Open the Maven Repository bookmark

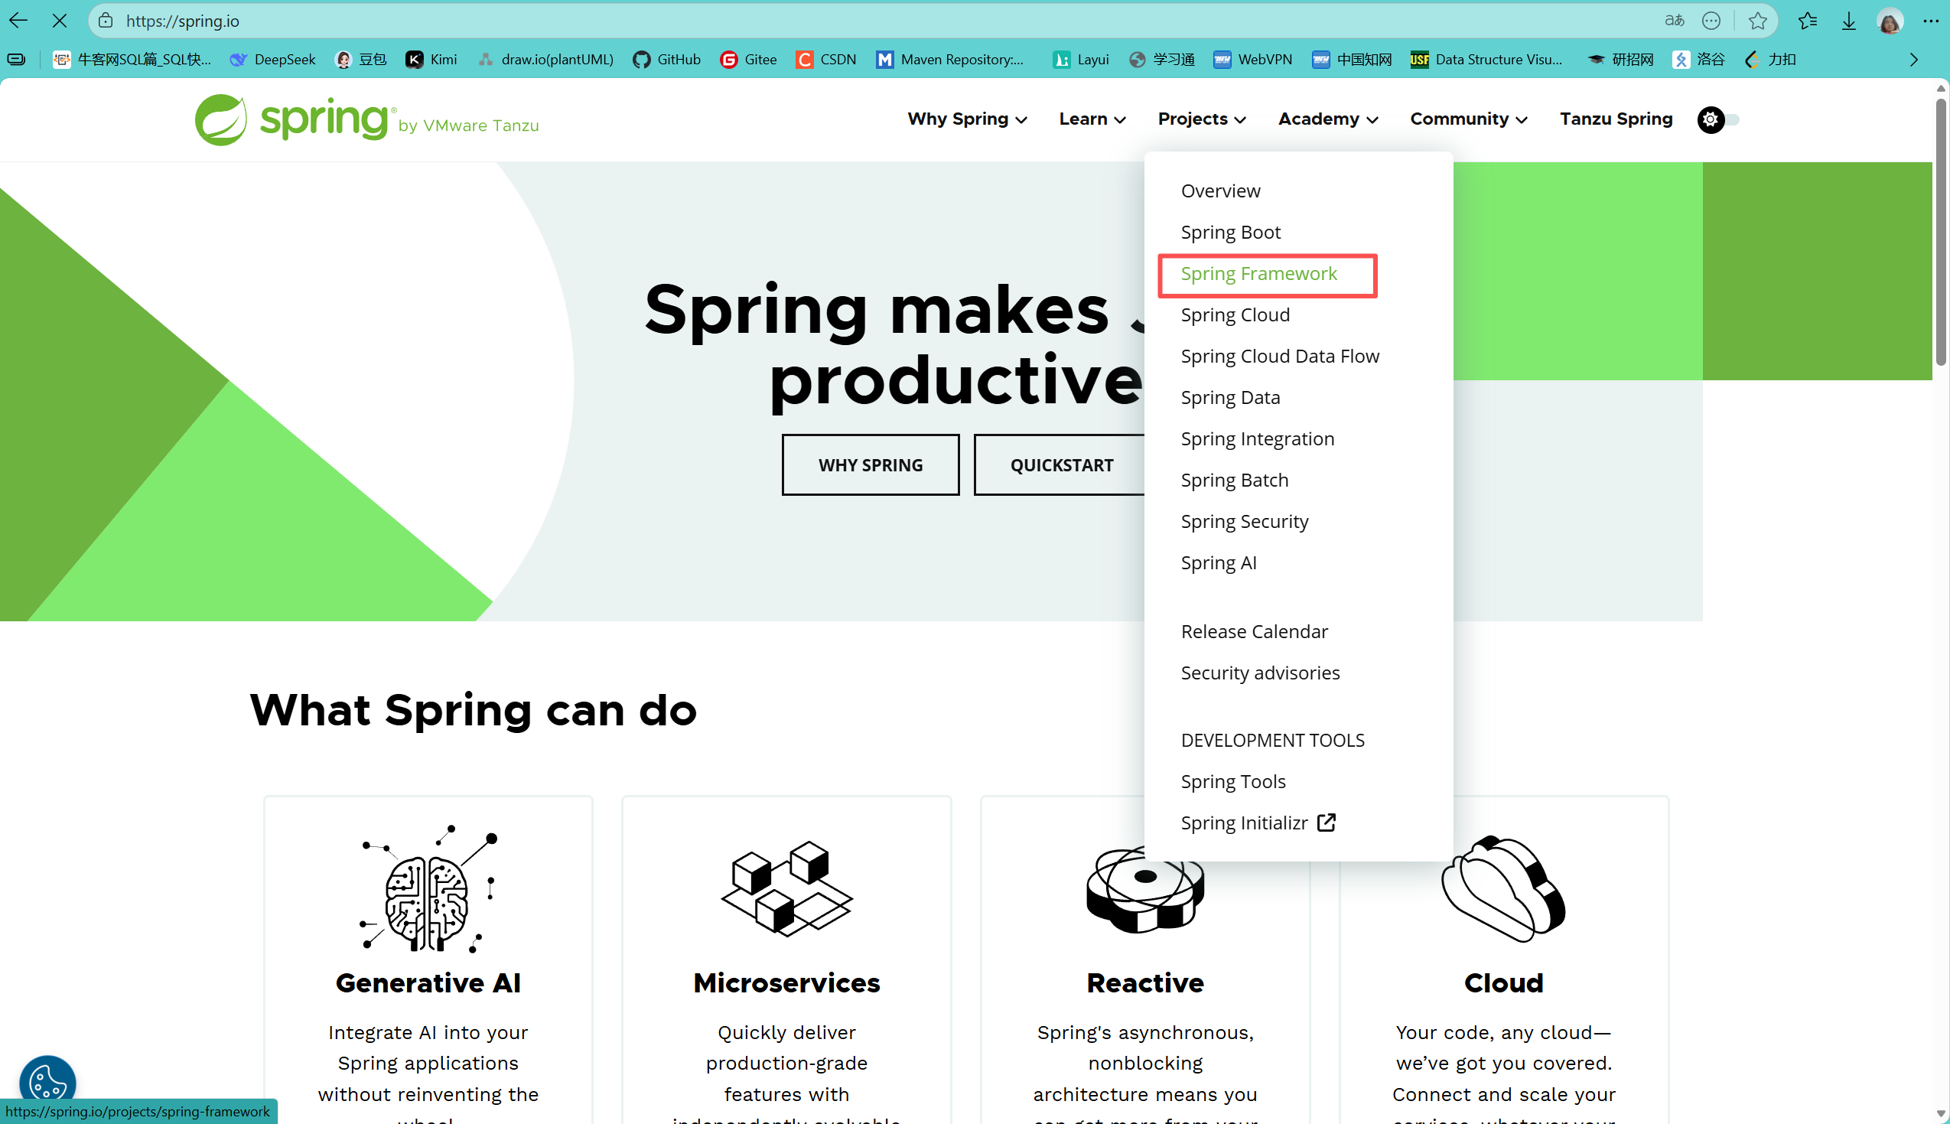pos(951,60)
